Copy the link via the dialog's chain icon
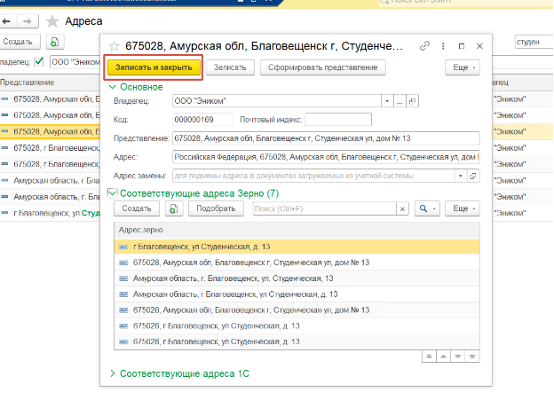The height and width of the screenshot is (400, 554). click(x=425, y=46)
